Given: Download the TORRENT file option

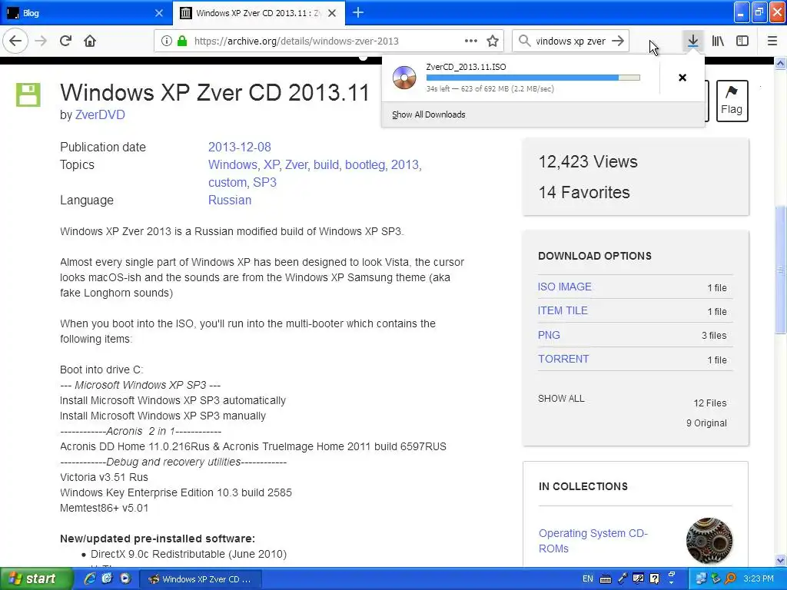Looking at the screenshot, I should point(563,359).
